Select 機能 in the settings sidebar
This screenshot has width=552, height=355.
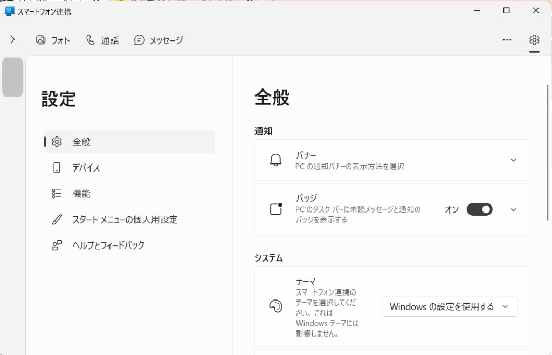point(81,193)
